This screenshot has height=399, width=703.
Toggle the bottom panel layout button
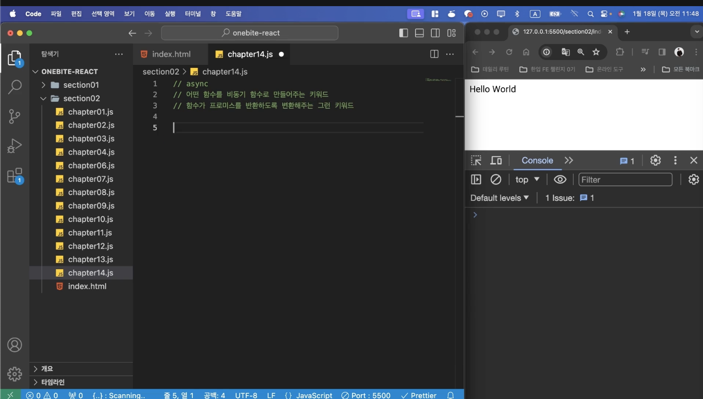click(419, 33)
